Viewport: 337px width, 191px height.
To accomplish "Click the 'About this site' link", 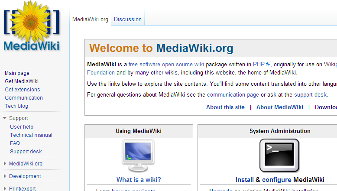I will pyautogui.click(x=225, y=107).
